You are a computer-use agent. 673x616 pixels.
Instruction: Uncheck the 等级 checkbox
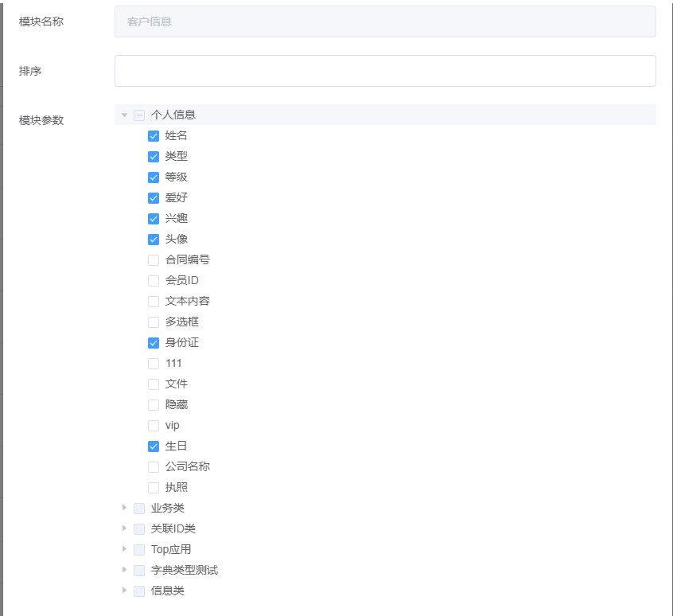(154, 177)
